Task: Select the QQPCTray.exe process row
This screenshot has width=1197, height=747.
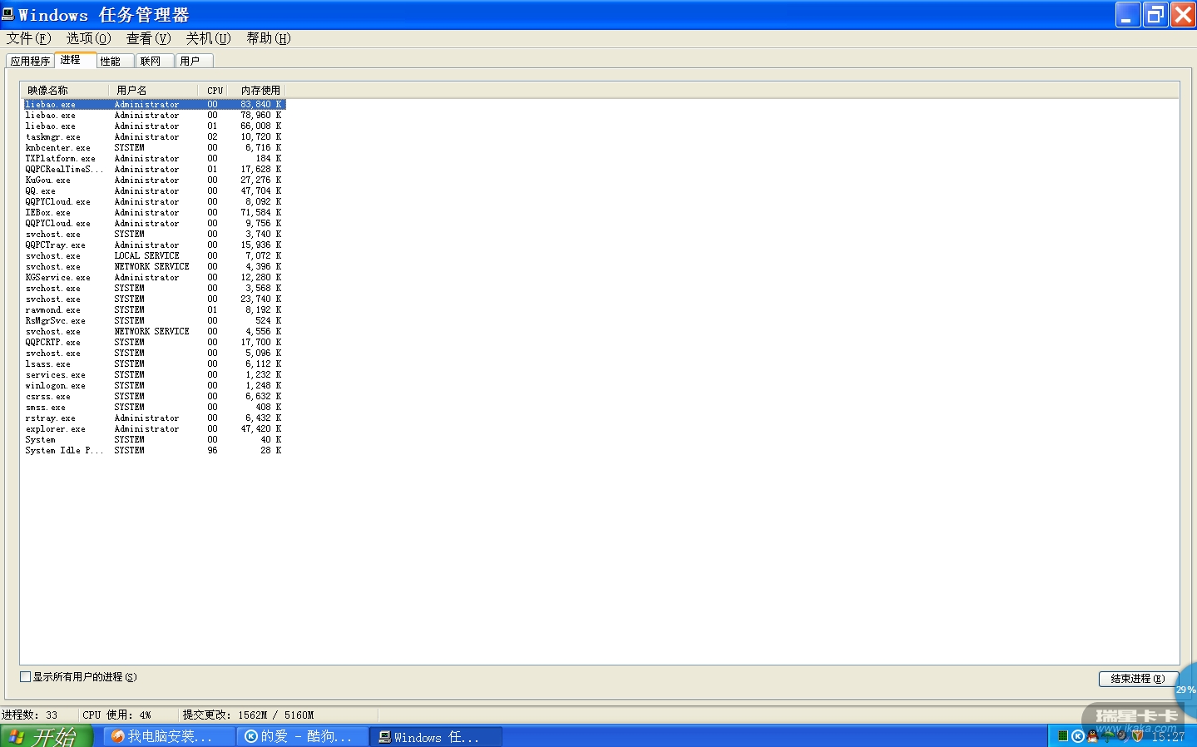Action: point(154,245)
